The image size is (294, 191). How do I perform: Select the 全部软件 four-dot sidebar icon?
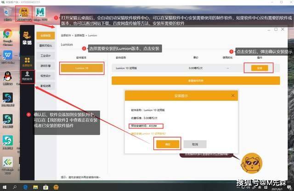[27, 62]
